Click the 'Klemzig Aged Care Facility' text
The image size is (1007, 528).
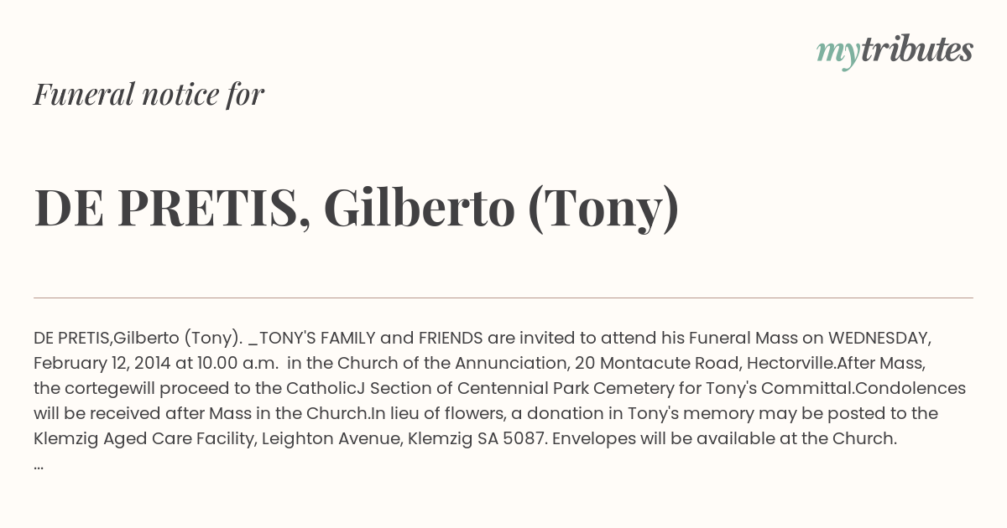[141, 439]
